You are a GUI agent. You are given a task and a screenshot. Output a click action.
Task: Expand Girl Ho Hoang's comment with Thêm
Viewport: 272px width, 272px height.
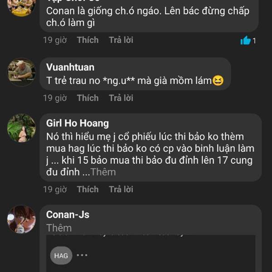[103, 172]
